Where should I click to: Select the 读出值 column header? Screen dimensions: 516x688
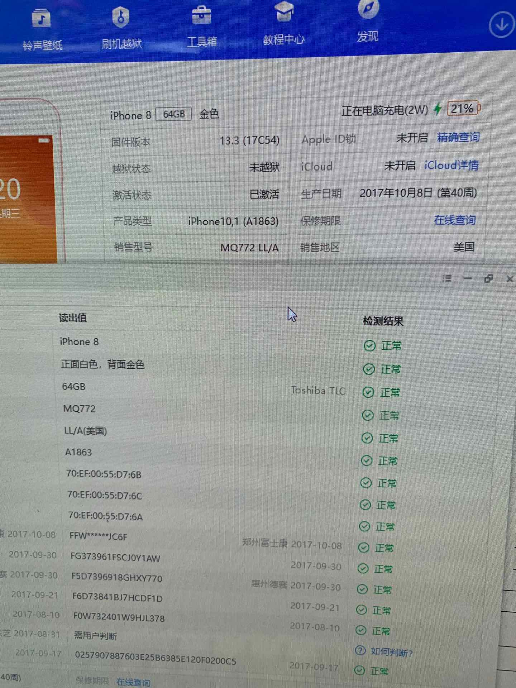[x=73, y=318]
